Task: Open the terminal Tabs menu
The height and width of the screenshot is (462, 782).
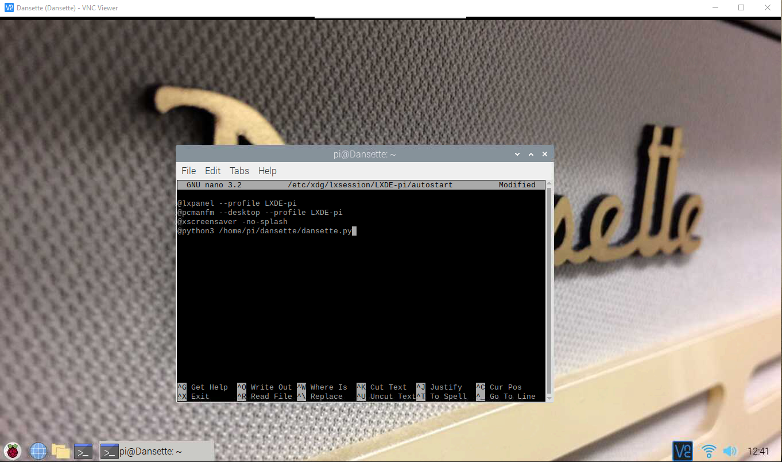Action: click(x=239, y=171)
